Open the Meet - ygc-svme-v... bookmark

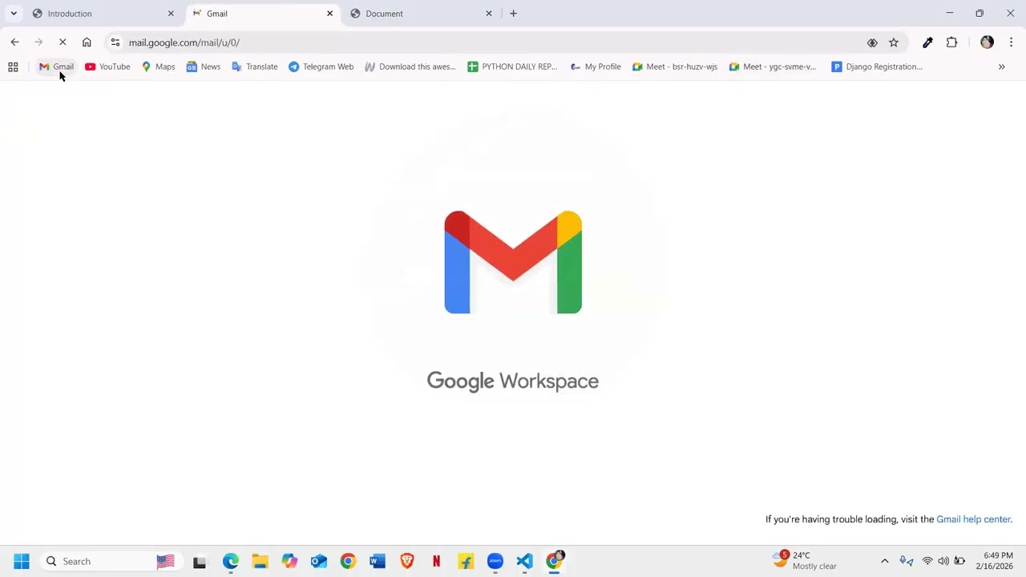(773, 67)
